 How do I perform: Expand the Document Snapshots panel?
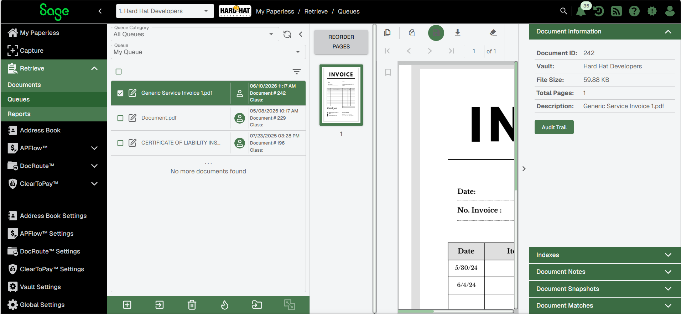pos(605,289)
